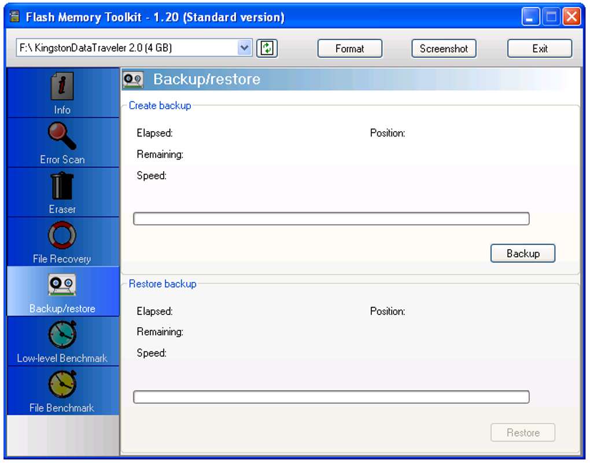The height and width of the screenshot is (463, 590).
Task: Open the Info section icon
Action: (62, 86)
